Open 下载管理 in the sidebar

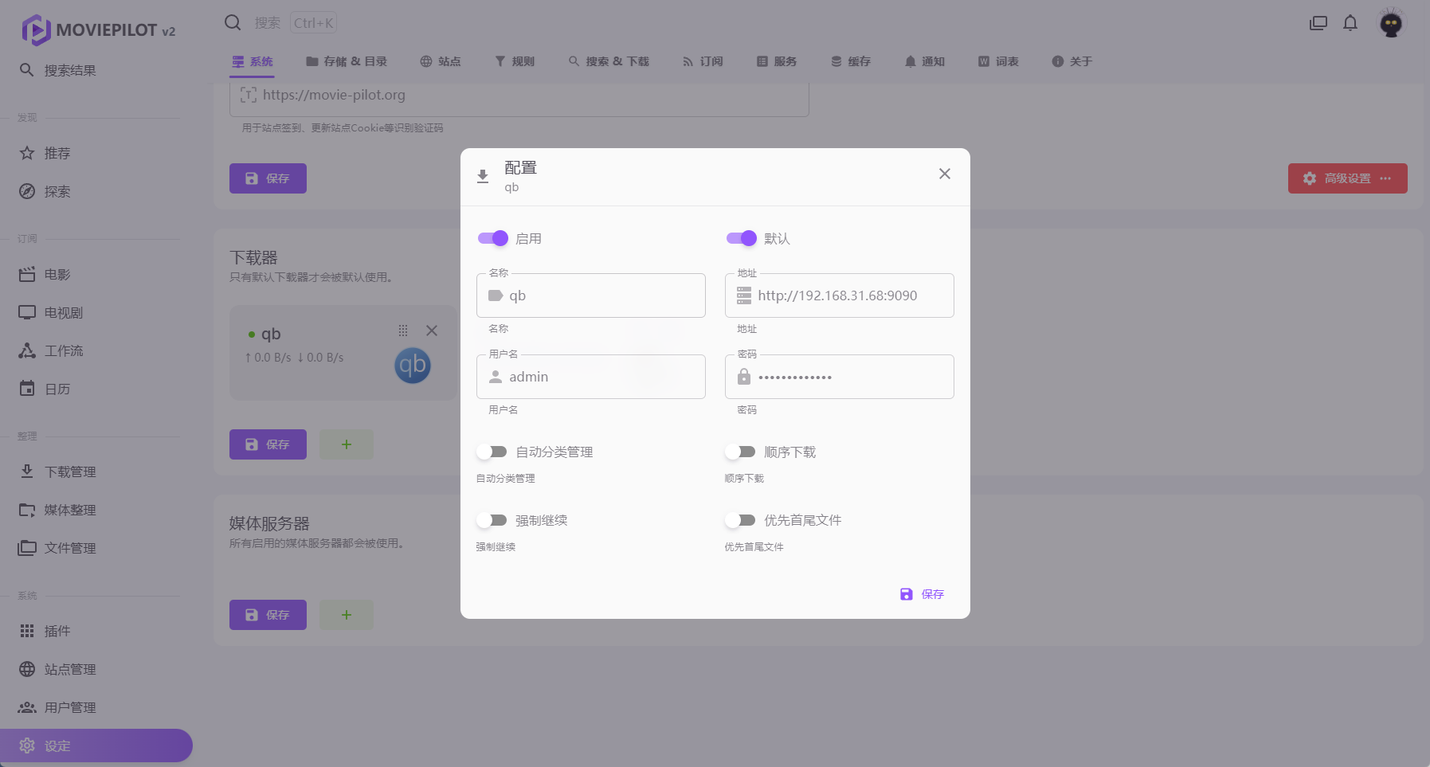coord(96,472)
